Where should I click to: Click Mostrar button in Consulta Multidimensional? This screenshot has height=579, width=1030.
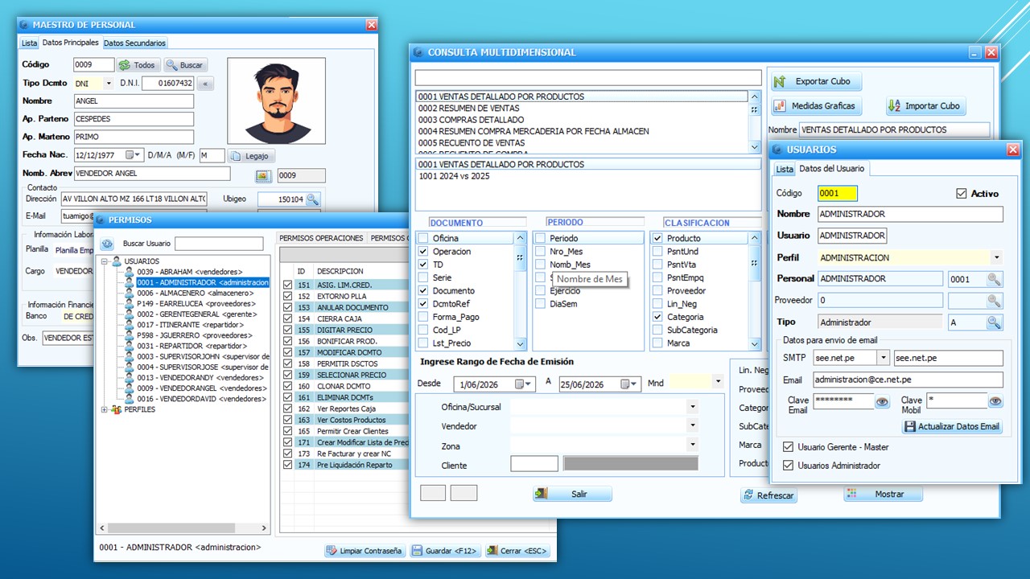coord(883,494)
